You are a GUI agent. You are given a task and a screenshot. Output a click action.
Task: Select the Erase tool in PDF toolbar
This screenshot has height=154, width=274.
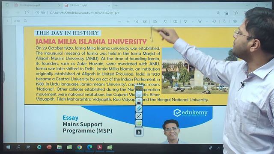click(214, 21)
